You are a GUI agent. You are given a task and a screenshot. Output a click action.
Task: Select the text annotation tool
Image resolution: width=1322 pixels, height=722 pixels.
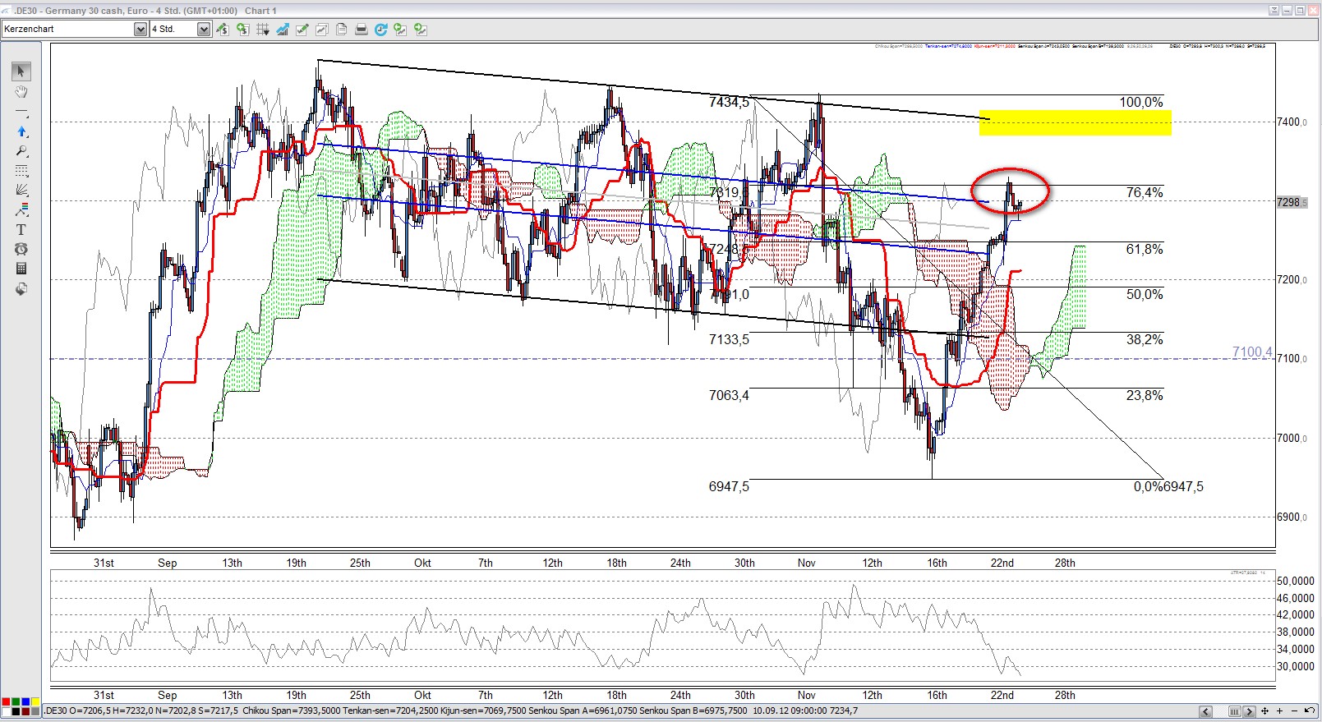pos(21,230)
